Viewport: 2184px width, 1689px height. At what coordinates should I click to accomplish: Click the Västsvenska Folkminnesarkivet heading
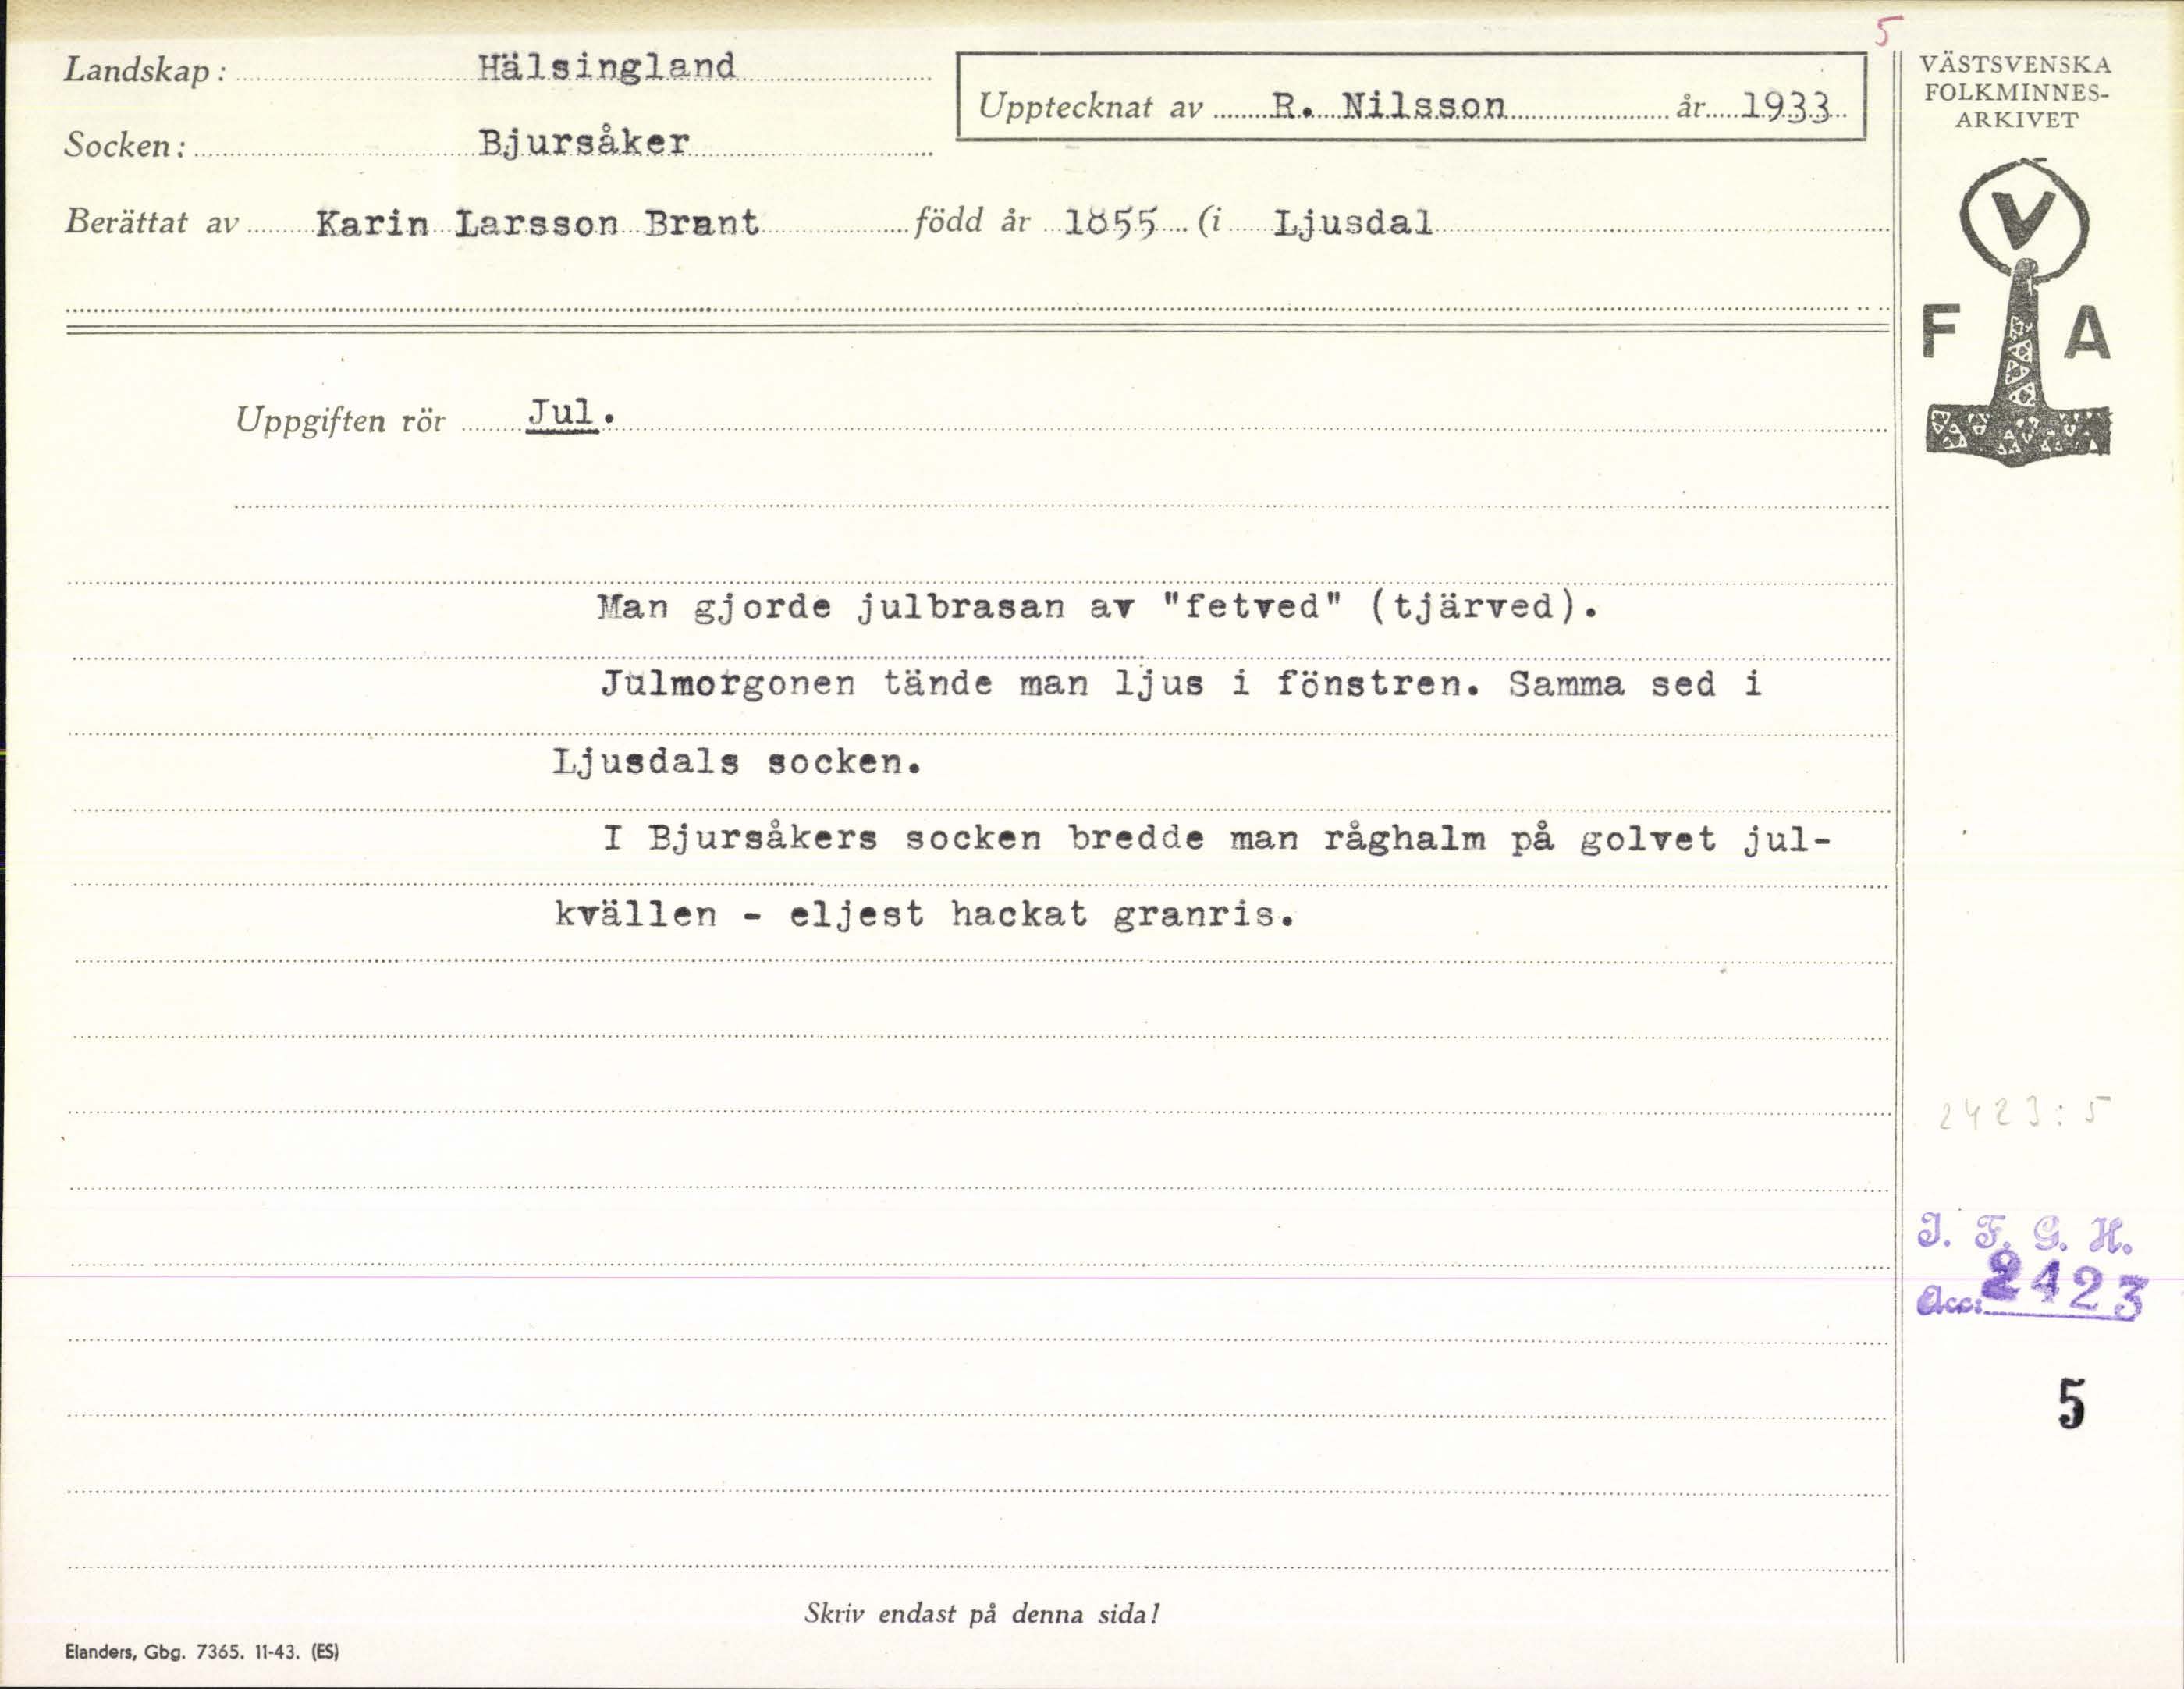[2015, 92]
